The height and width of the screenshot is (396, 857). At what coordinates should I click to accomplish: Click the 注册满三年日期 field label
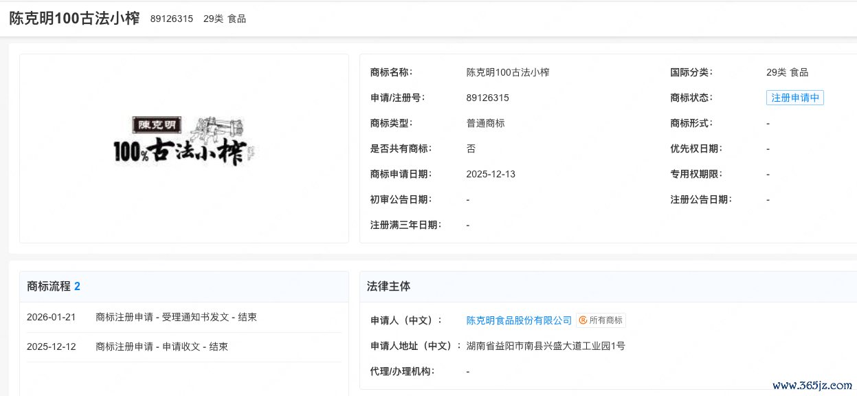click(x=405, y=225)
